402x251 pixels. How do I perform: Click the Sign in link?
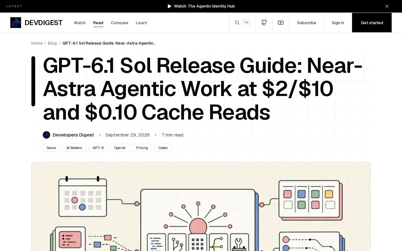click(338, 23)
